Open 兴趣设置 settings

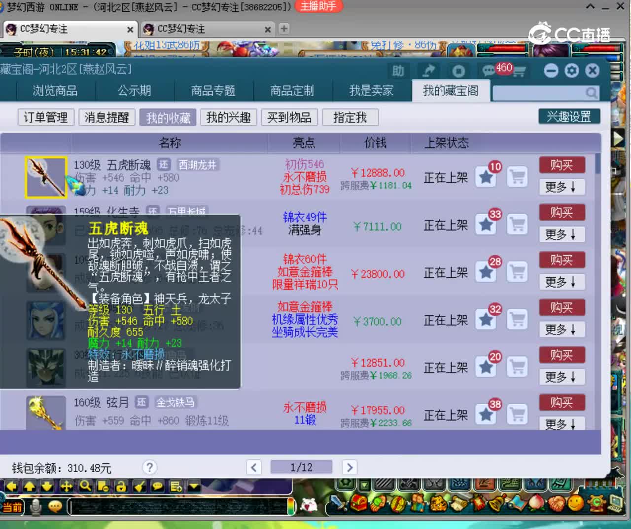[569, 116]
